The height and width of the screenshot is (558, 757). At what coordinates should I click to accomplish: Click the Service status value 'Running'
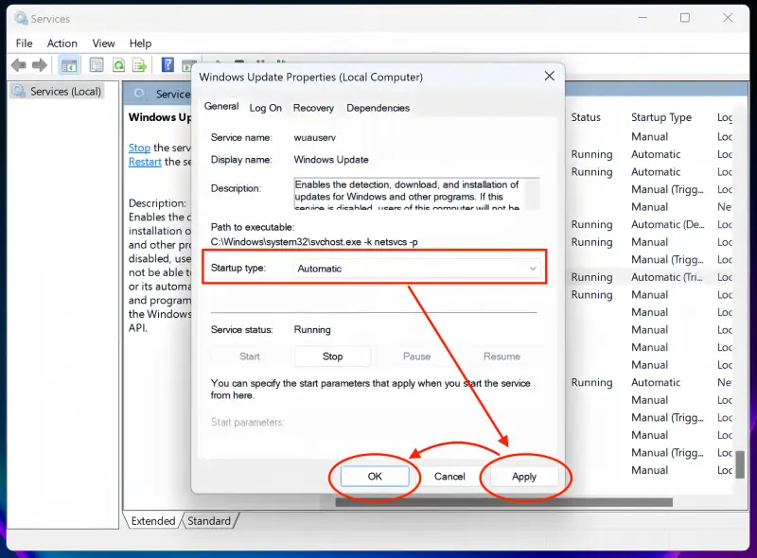point(312,330)
